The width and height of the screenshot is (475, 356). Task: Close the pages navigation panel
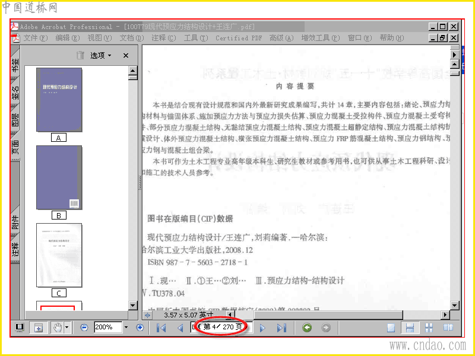pos(126,55)
